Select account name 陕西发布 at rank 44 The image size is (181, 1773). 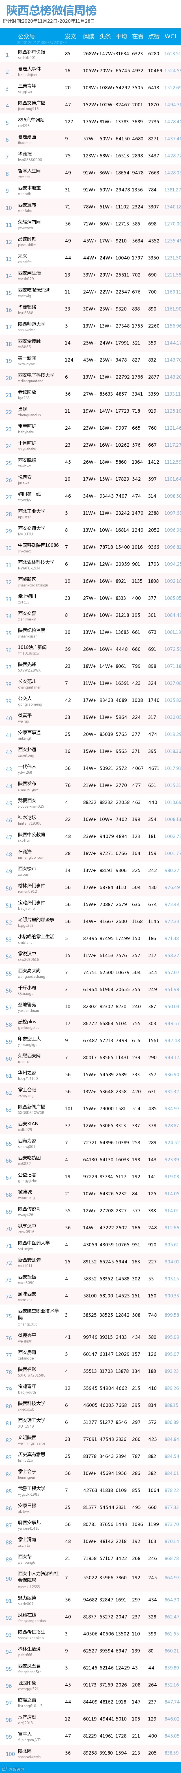tap(27, 784)
